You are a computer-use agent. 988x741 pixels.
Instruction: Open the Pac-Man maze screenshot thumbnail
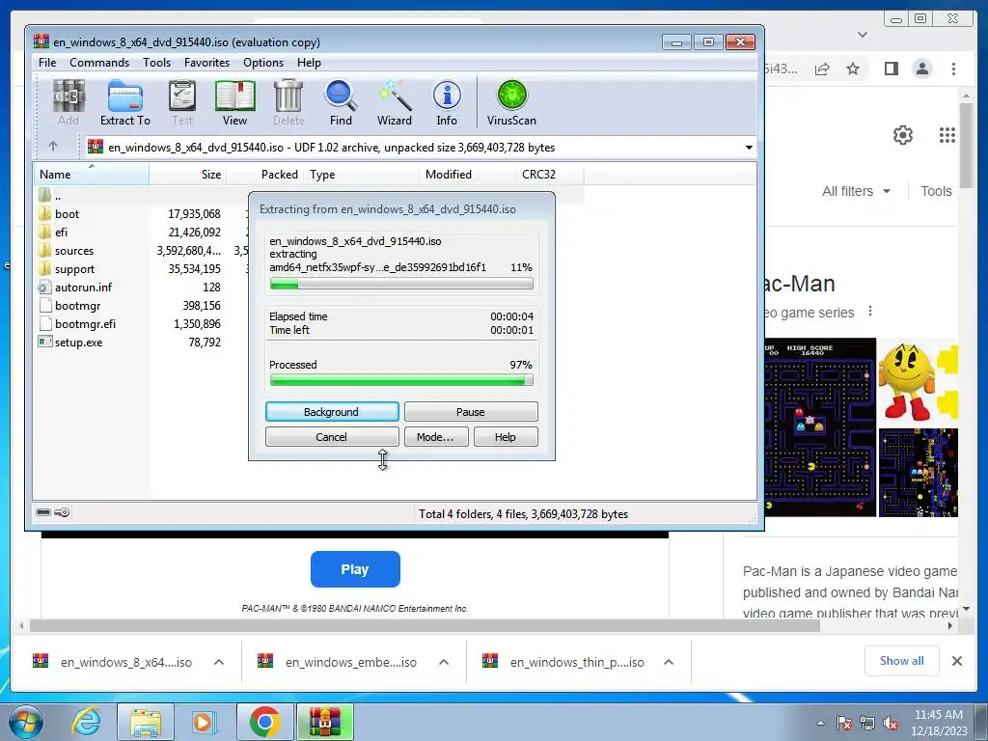(x=820, y=427)
